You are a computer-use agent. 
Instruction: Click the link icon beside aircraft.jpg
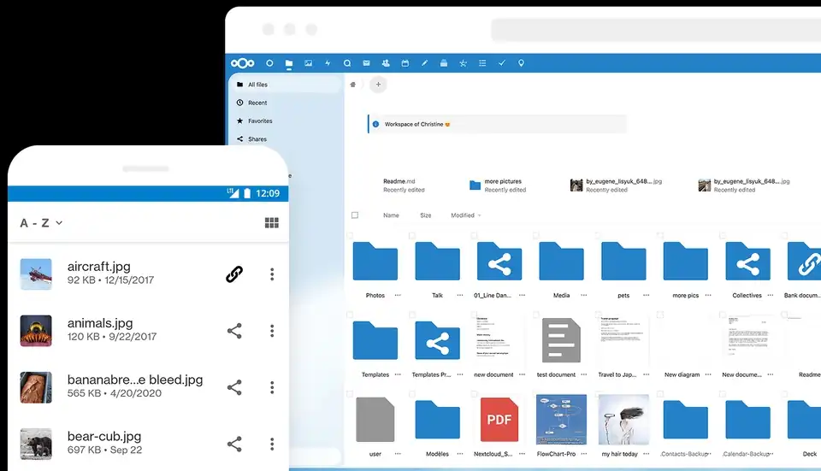pyautogui.click(x=234, y=274)
